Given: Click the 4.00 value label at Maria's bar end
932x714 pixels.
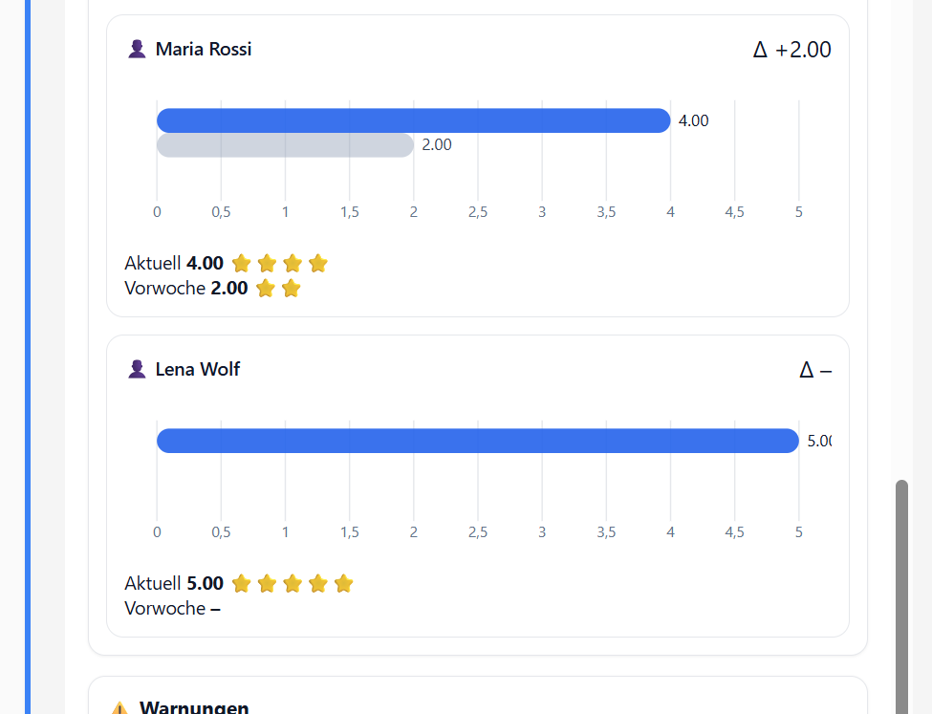Looking at the screenshot, I should point(694,121).
